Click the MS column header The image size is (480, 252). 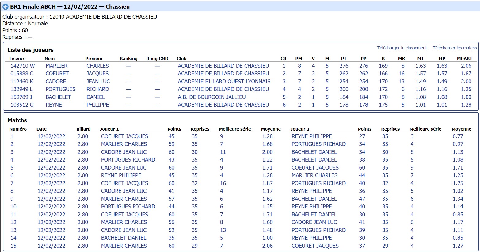tap(402, 59)
